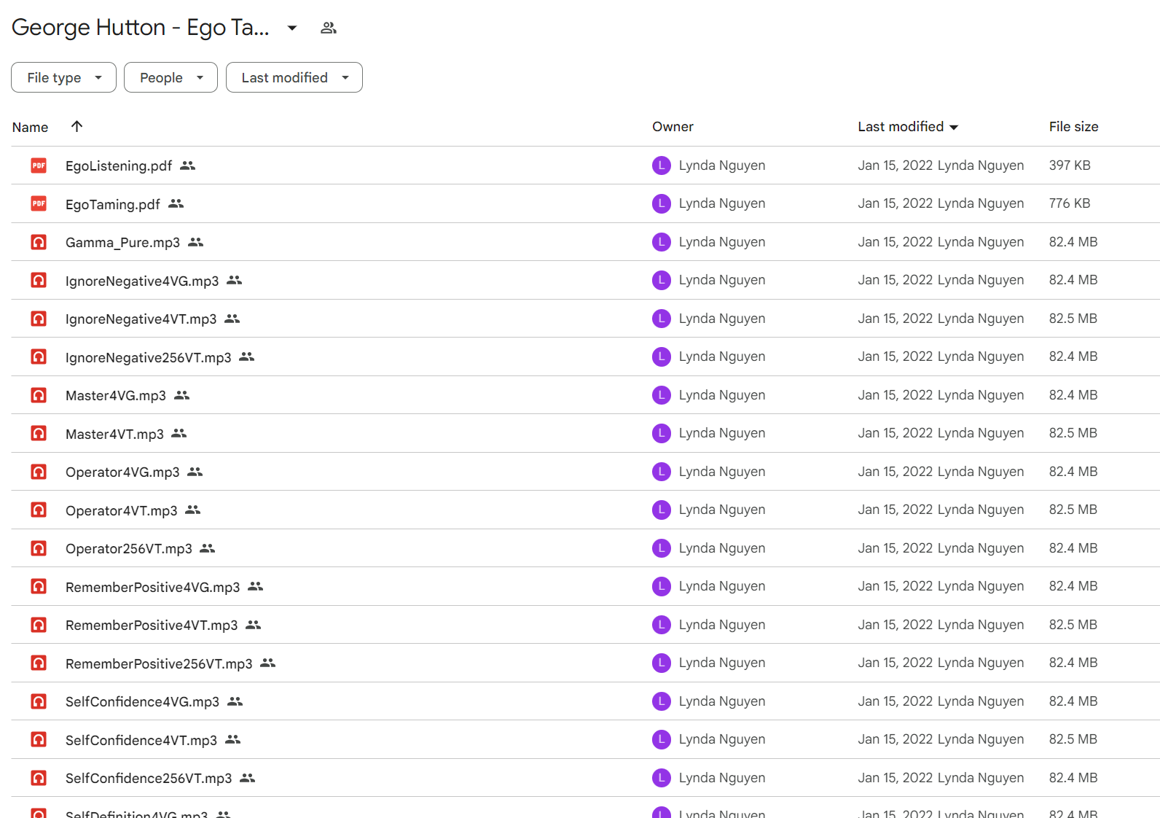Click the shared icon next to Operator256VT.mp3
The height and width of the screenshot is (818, 1160).
click(x=208, y=548)
